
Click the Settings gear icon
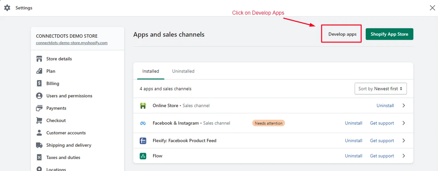pyautogui.click(x=7, y=8)
